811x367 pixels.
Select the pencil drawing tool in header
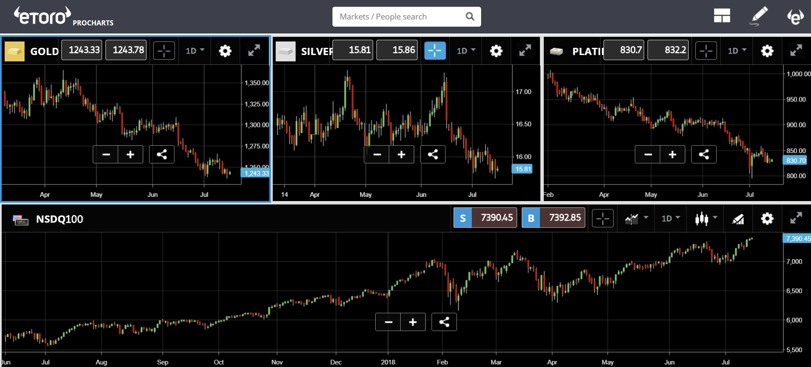pos(758,16)
